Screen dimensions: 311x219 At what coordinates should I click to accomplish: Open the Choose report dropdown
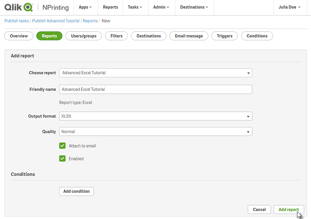point(156,73)
